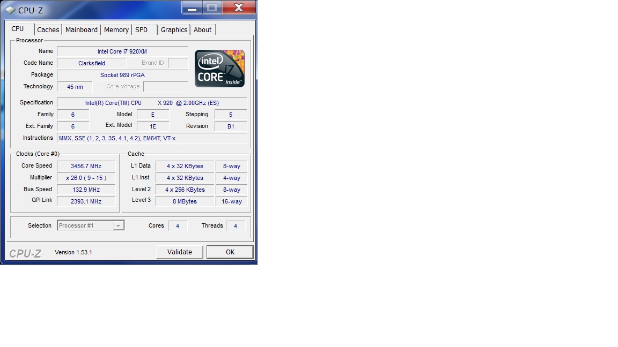The height and width of the screenshot is (347, 618).
Task: Click the L1 Data size 4 x 32 KBytes
Action: click(x=185, y=167)
